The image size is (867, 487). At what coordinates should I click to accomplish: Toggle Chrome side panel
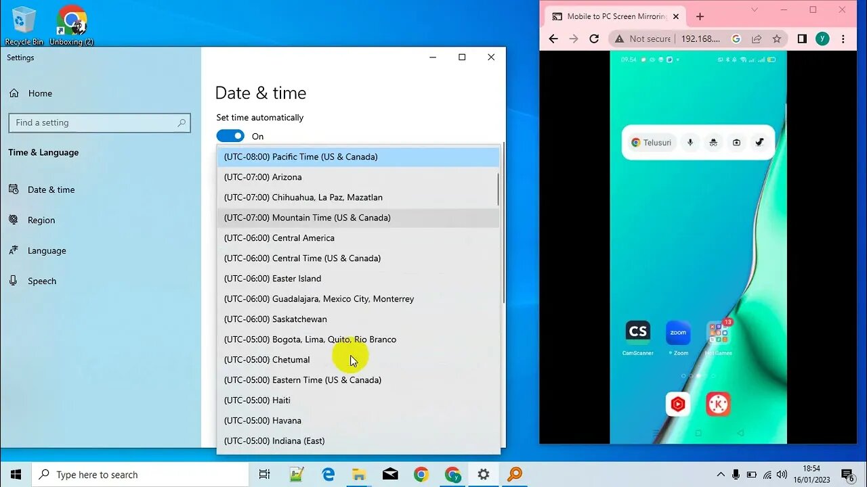click(x=802, y=39)
